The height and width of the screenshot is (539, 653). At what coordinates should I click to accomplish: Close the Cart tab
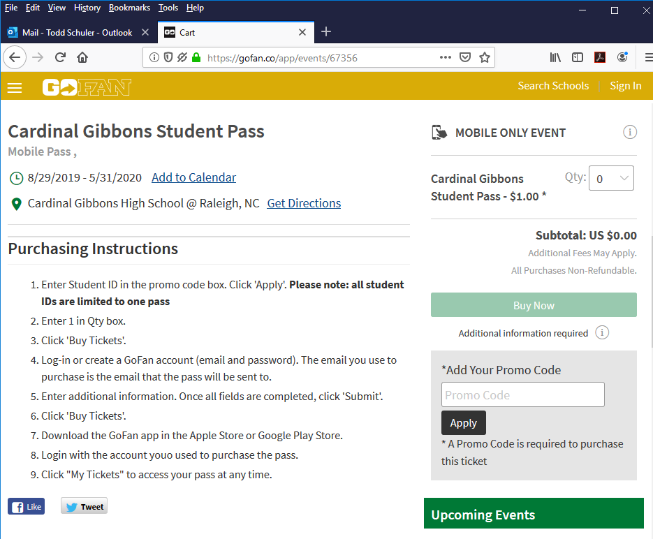click(x=302, y=32)
